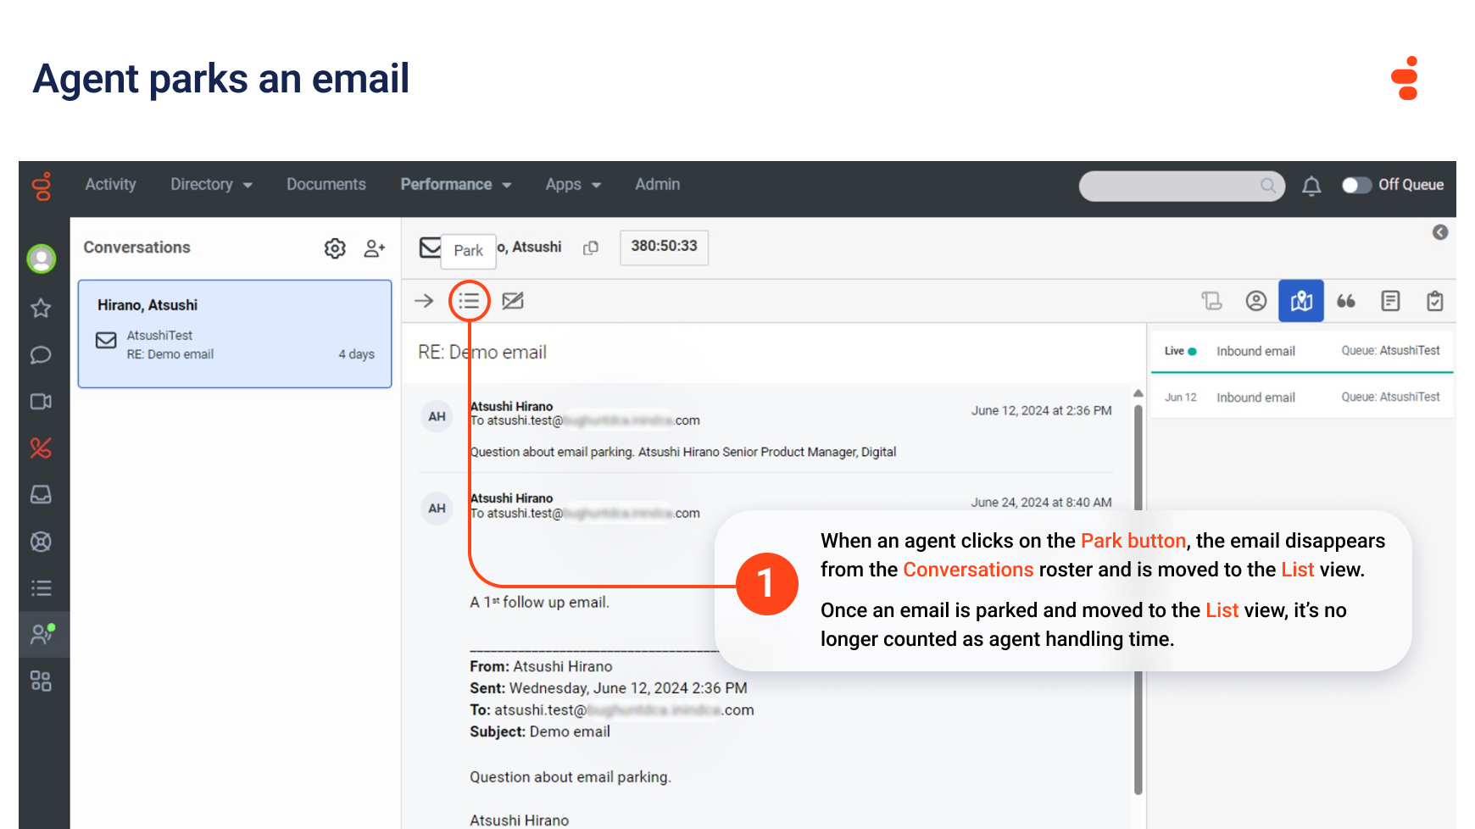Click the email thread vertical scrollbar

1138,593
